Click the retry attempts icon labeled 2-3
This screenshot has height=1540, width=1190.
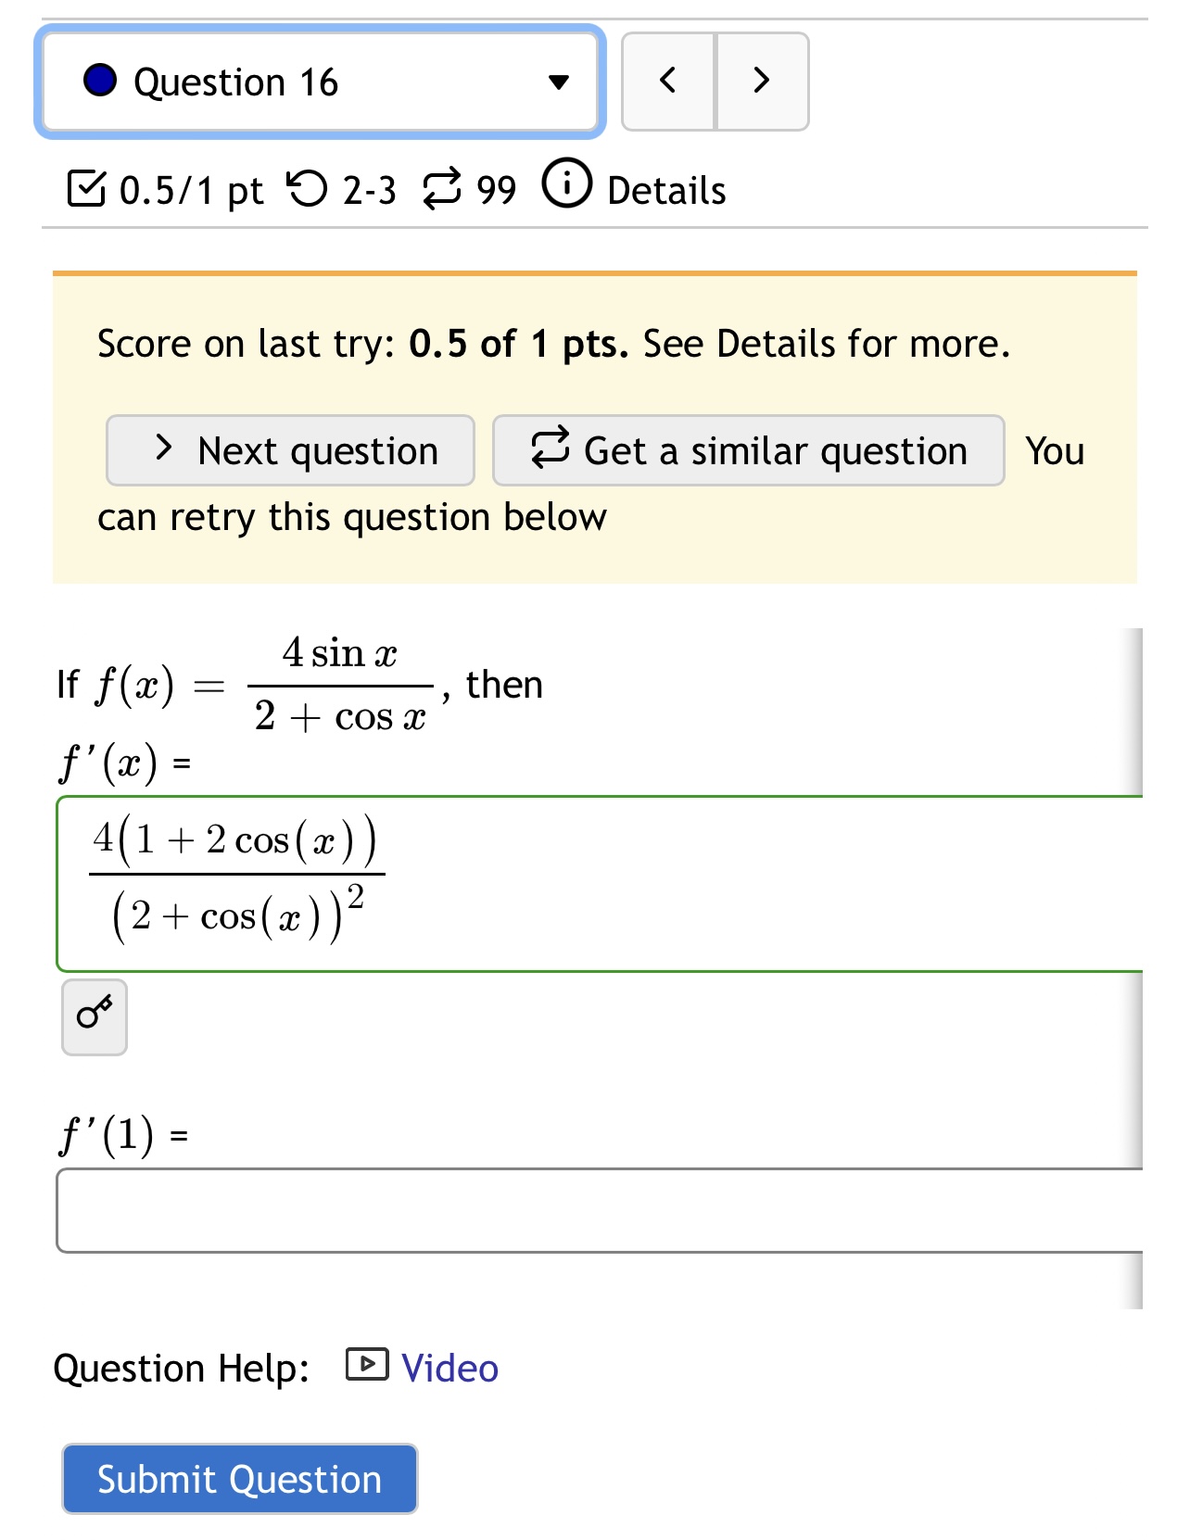point(306,187)
